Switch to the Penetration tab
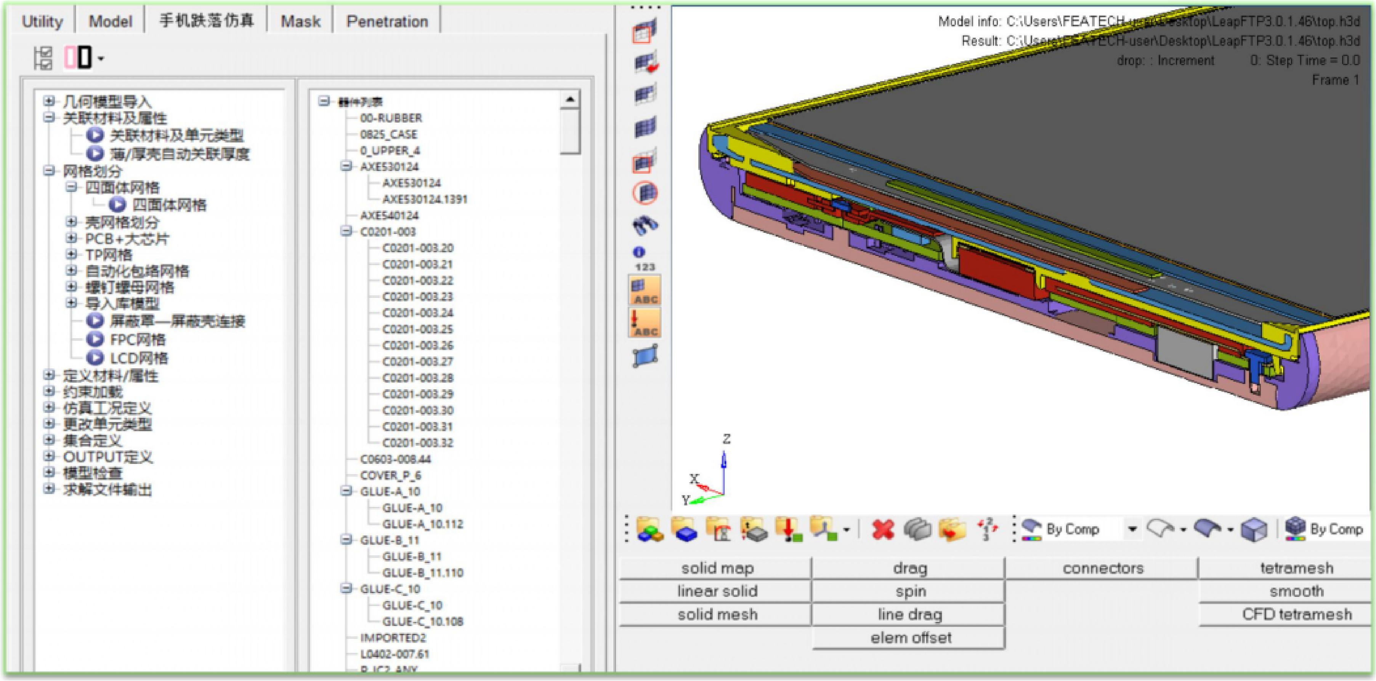The image size is (1376, 681). 387,21
